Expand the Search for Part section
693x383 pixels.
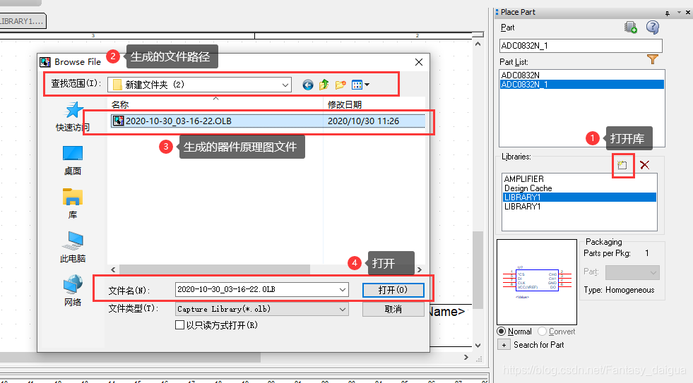pyautogui.click(x=504, y=345)
